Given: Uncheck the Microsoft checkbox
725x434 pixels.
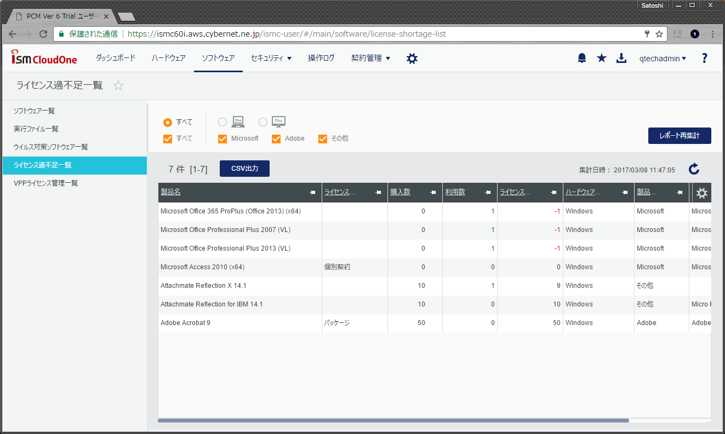Looking at the screenshot, I should coord(222,138).
